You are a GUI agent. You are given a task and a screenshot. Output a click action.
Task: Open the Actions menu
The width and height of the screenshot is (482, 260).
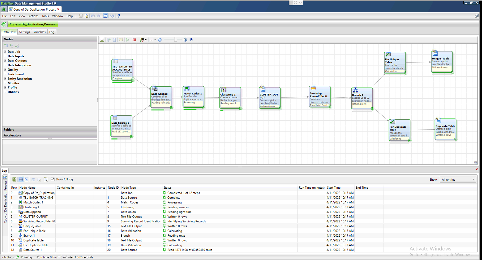click(x=33, y=16)
